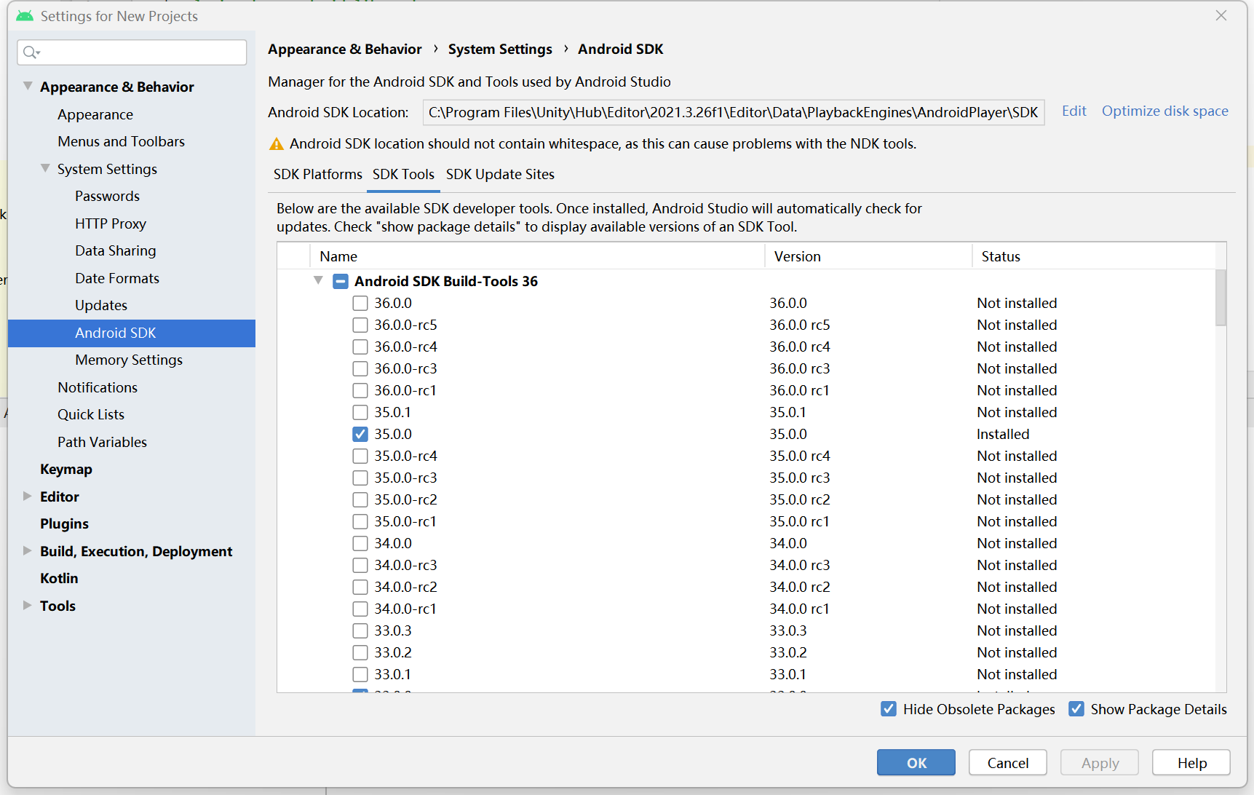
Task: Check the 33.0.3 checkbox
Action: pos(360,630)
